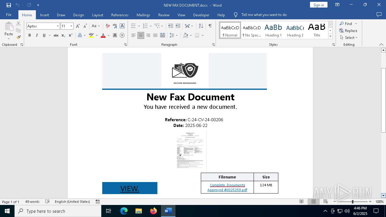Click font color red swatch button

pos(103,35)
